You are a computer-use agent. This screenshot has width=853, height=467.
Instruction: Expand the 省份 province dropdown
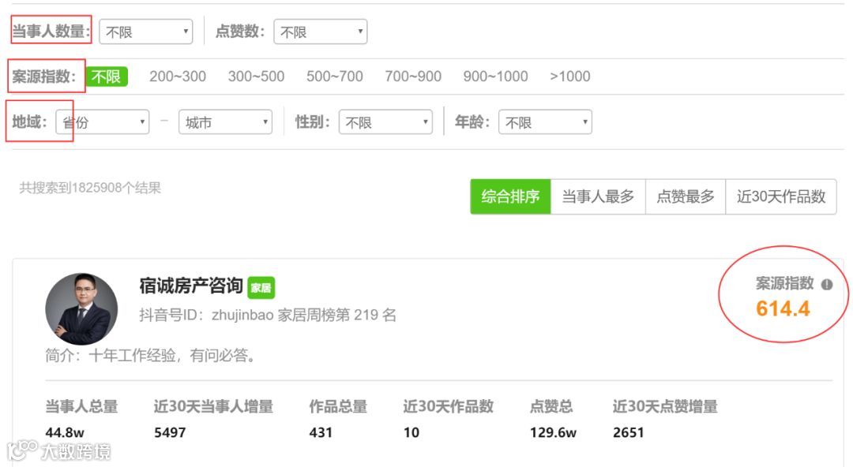(102, 122)
